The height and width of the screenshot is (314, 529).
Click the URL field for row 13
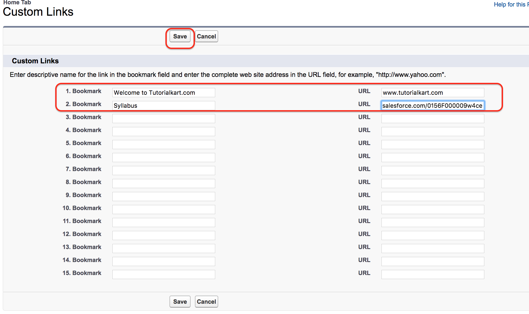432,248
